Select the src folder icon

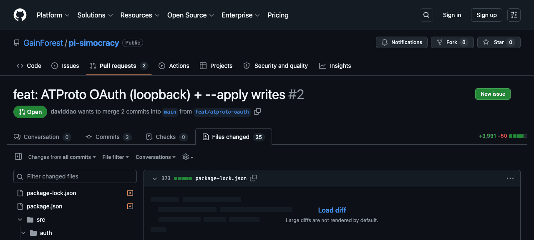click(30, 220)
